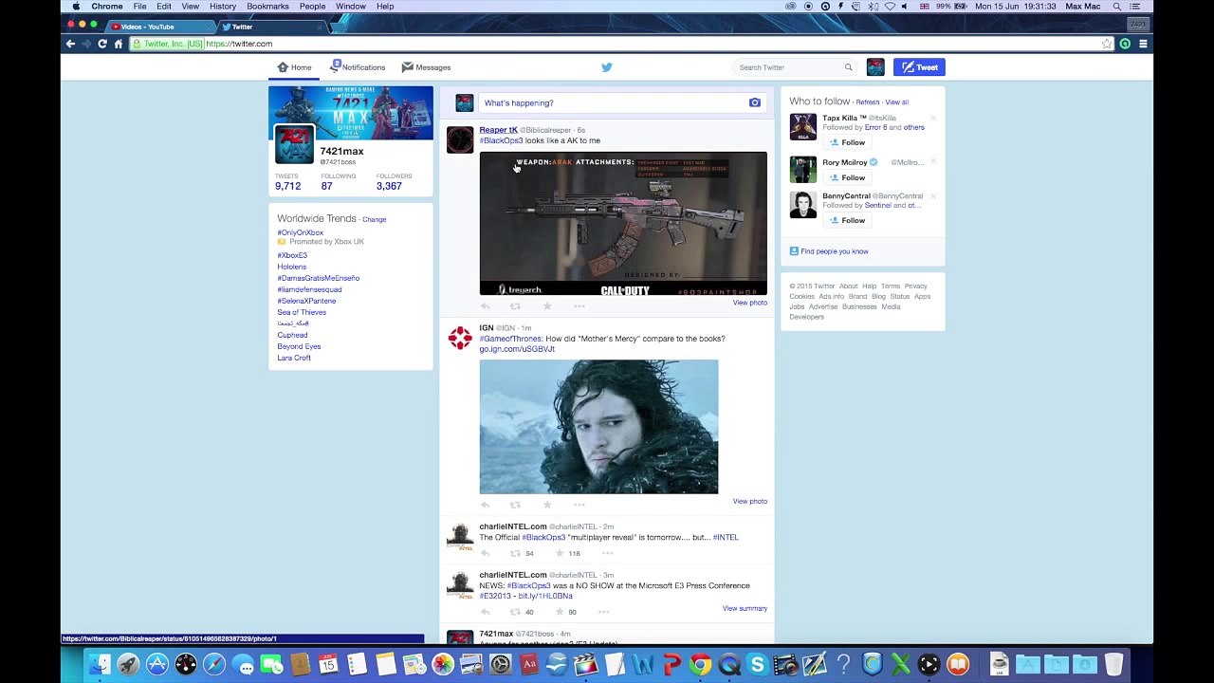Expand View summary on charlieINTEL tweet
The height and width of the screenshot is (683, 1214).
[x=745, y=608]
